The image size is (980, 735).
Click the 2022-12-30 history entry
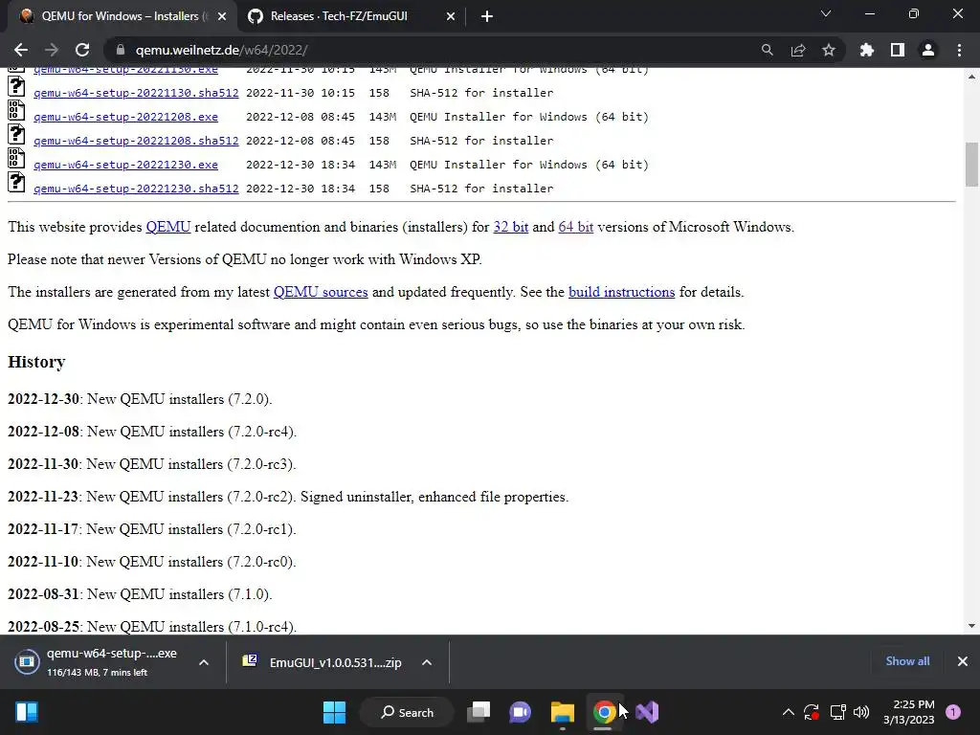[x=140, y=399]
